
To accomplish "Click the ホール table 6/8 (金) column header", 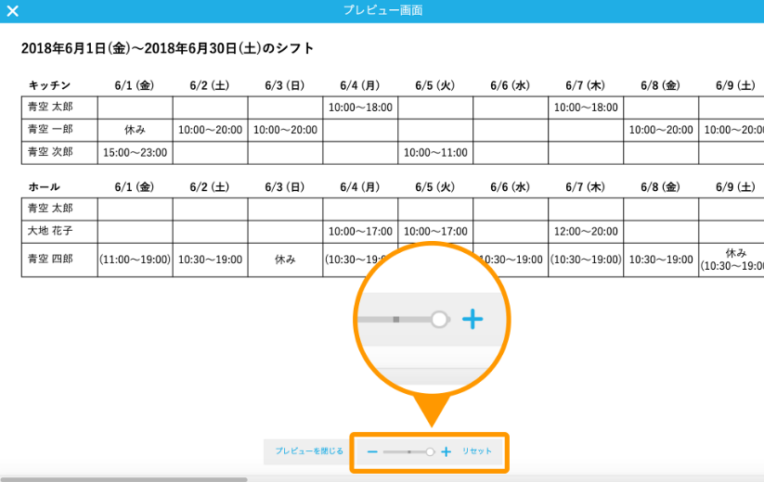I will tap(660, 187).
